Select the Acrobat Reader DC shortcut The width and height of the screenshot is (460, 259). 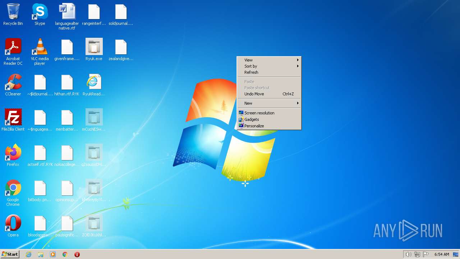point(13,52)
